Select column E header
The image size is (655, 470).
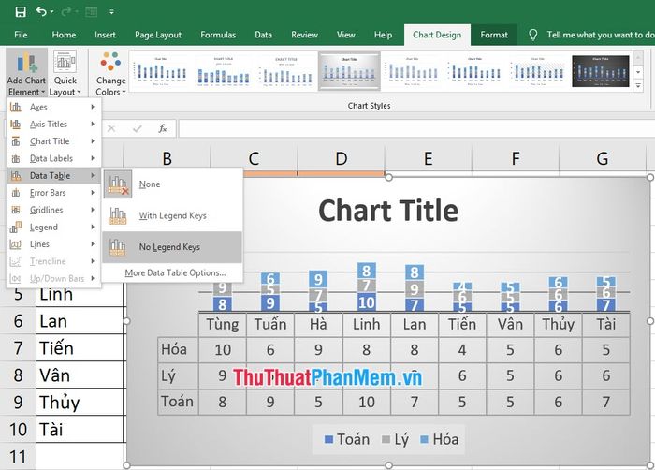click(429, 158)
